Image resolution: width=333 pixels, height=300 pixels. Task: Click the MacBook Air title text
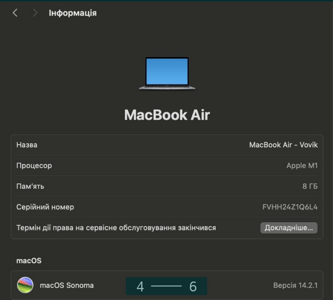coord(166,115)
